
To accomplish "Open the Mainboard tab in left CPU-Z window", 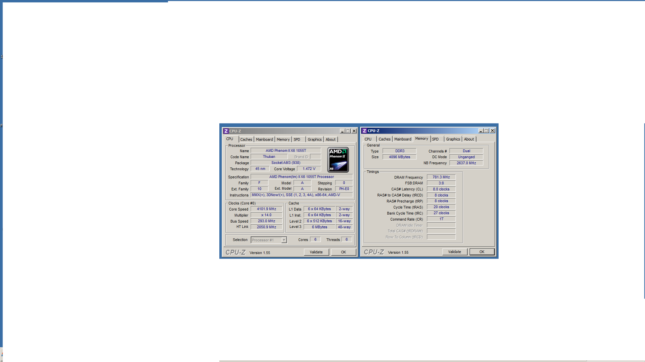I will pos(264,139).
